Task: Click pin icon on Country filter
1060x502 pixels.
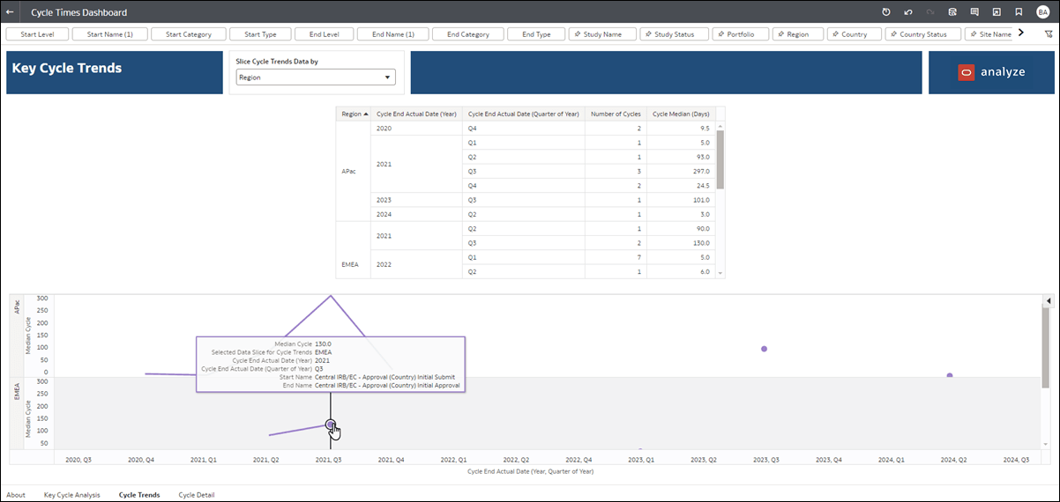Action: (x=835, y=34)
